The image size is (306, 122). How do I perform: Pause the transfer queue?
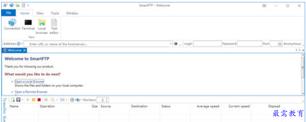click(x=34, y=100)
